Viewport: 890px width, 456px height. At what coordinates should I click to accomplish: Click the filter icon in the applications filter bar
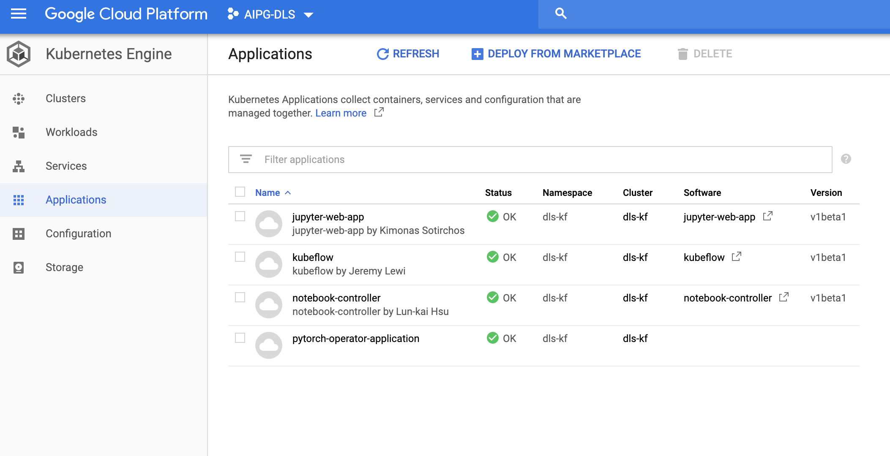[246, 159]
